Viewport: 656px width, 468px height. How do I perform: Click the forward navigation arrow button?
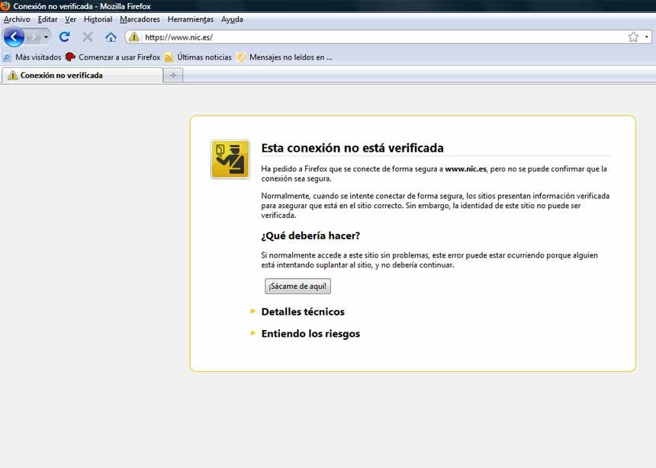[x=34, y=37]
